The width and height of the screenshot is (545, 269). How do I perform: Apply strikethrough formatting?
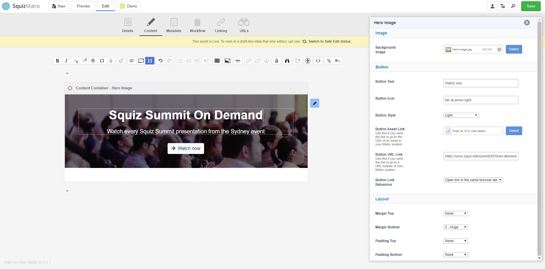[93, 61]
